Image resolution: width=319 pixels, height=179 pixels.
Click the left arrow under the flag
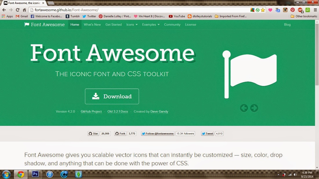[x=244, y=108]
